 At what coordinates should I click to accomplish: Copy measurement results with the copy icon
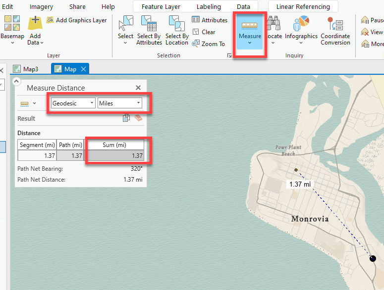(126, 118)
